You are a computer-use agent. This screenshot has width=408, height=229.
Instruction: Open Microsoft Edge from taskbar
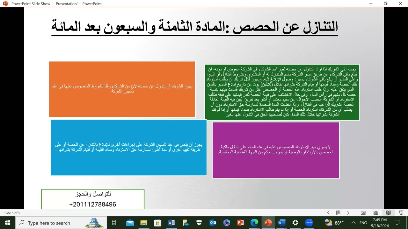(254, 223)
